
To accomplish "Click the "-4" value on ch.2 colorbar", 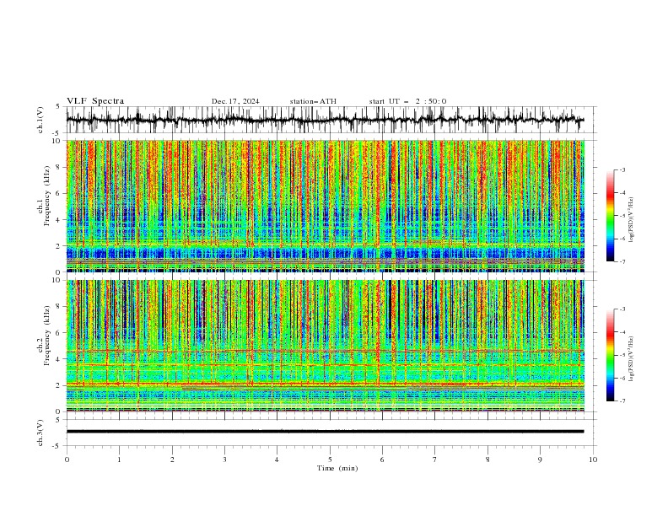I will pyautogui.click(x=622, y=332).
